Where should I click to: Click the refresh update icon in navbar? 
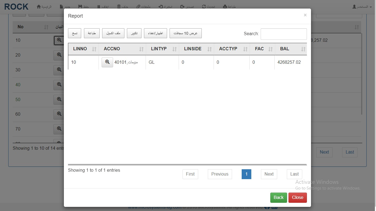click(x=204, y=7)
